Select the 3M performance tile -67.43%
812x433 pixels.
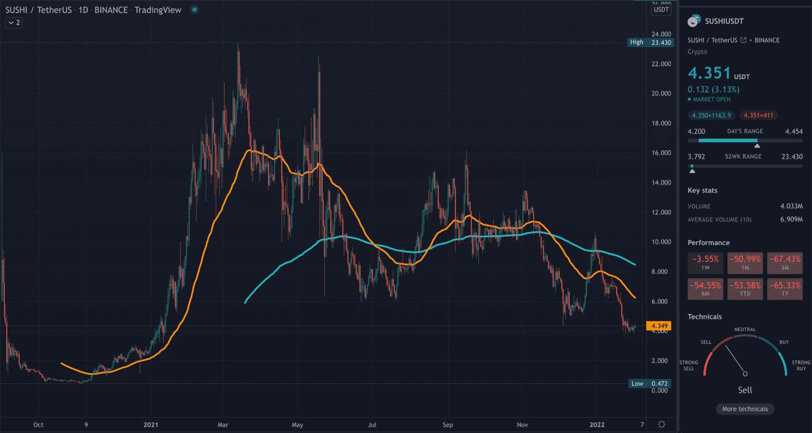pos(785,263)
